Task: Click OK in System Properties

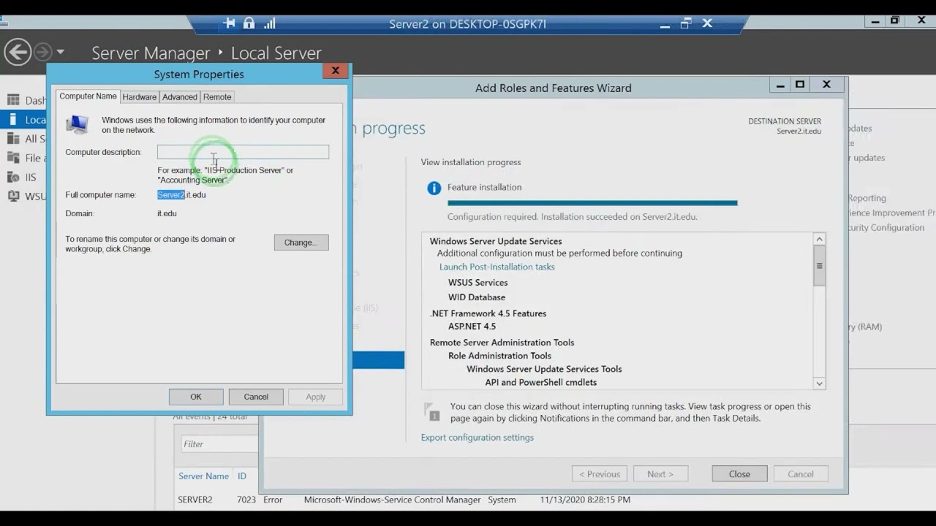Action: coord(196,397)
